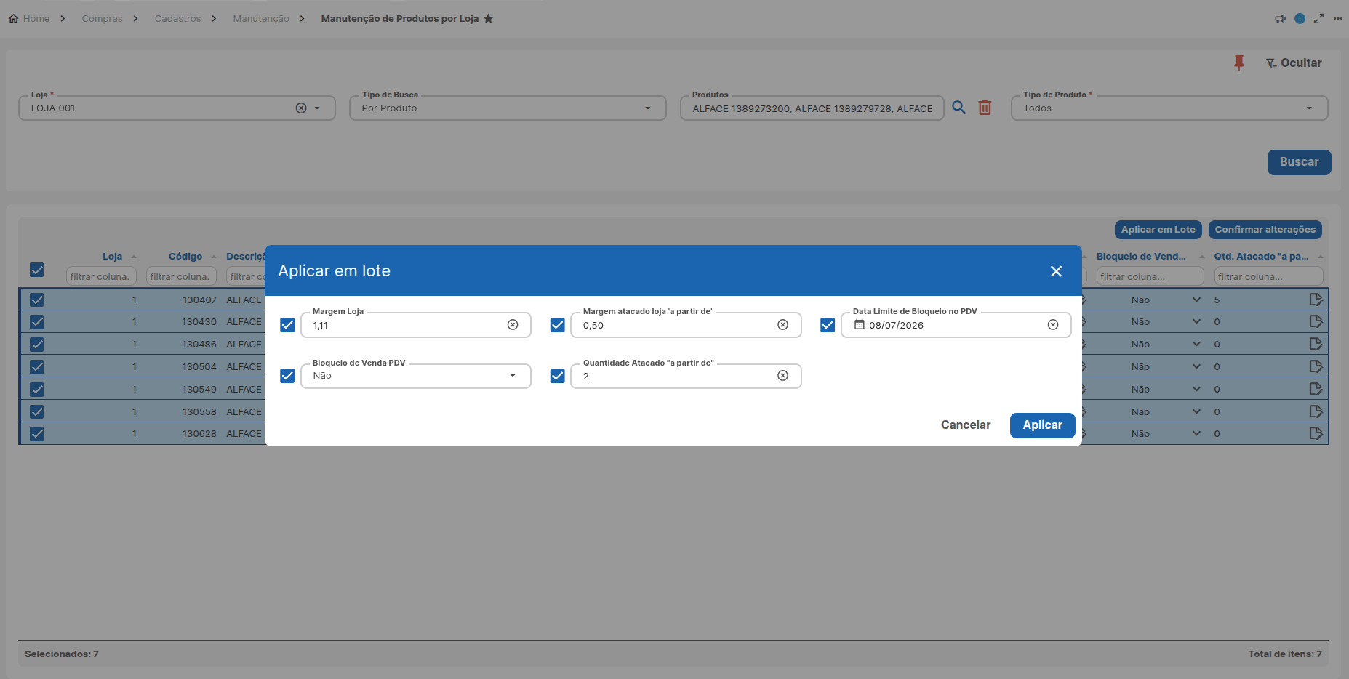
Task: Edit row 130628 with edit icon
Action: coord(1316,433)
